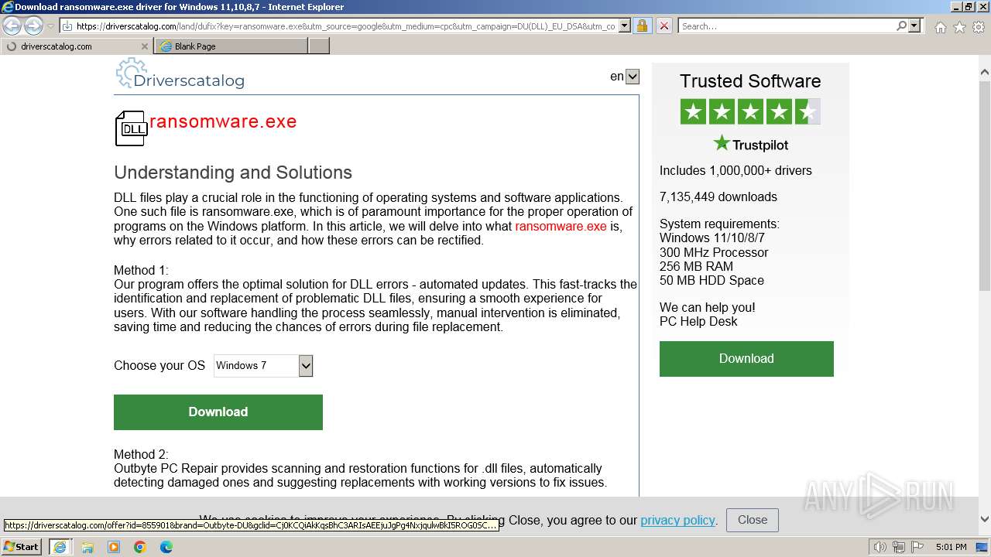Viewport: 991px width, 557px height.
Task: Close the cookie notice
Action: point(753,520)
